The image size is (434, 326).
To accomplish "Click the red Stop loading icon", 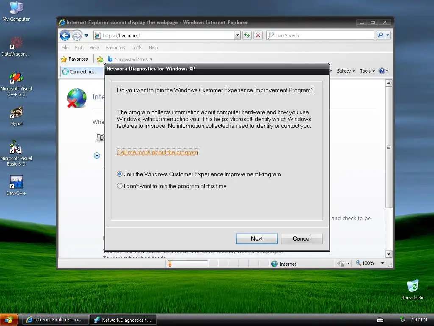I will pos(258,36).
